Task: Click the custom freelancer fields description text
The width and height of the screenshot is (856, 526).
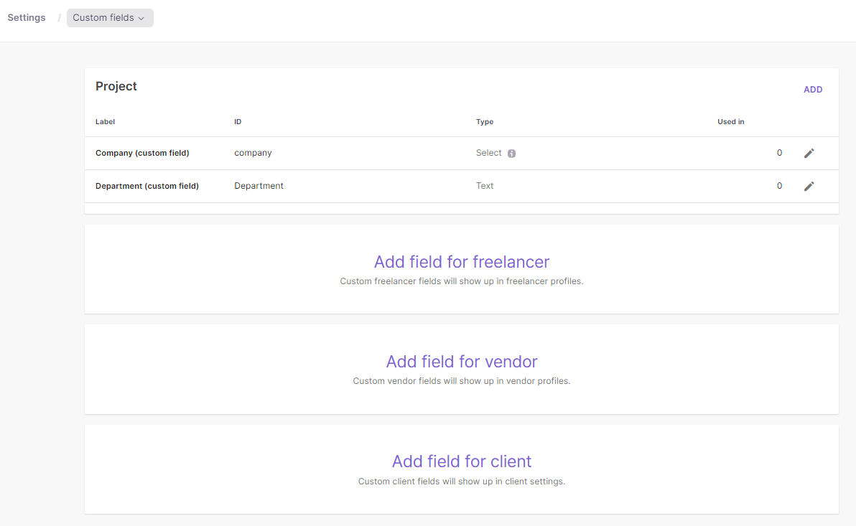Action: pos(462,281)
